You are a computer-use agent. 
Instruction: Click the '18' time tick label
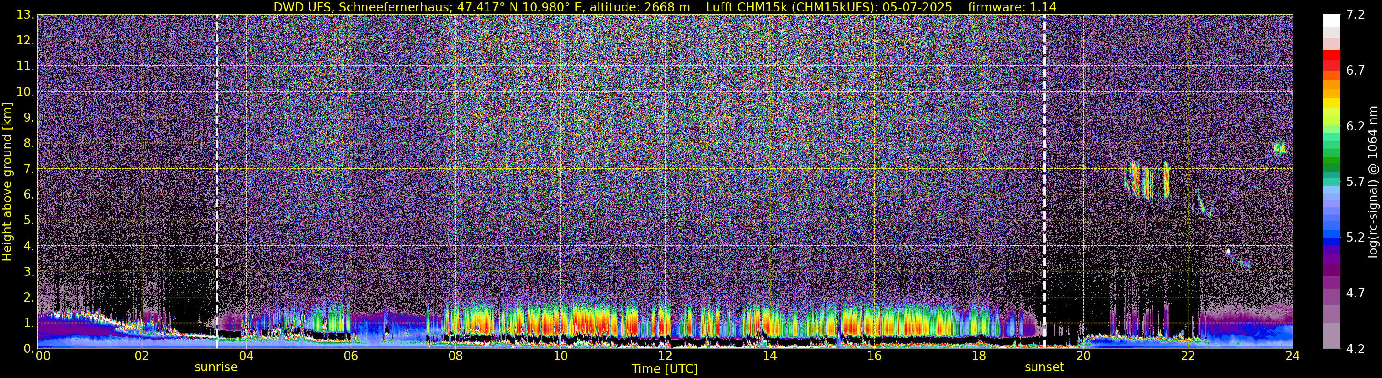click(979, 356)
